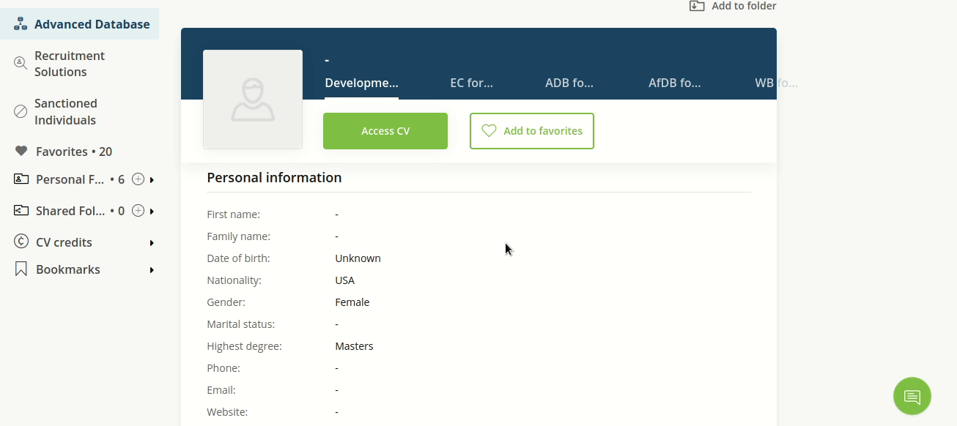Expand the CV credits submenu arrow
The image size is (957, 426).
152,243
